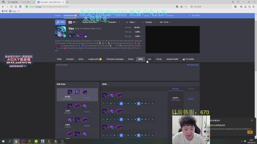257x144 pixels.
Task: Select the Skills tab
Action: (x=140, y=59)
